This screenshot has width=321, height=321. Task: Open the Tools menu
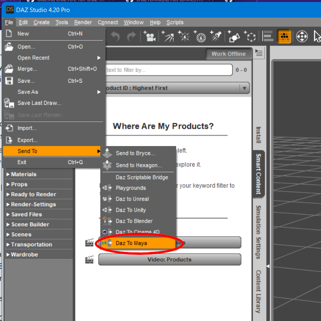[62, 22]
